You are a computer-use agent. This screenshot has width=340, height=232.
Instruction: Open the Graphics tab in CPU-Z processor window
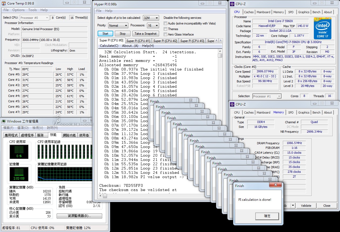[x=304, y=12]
